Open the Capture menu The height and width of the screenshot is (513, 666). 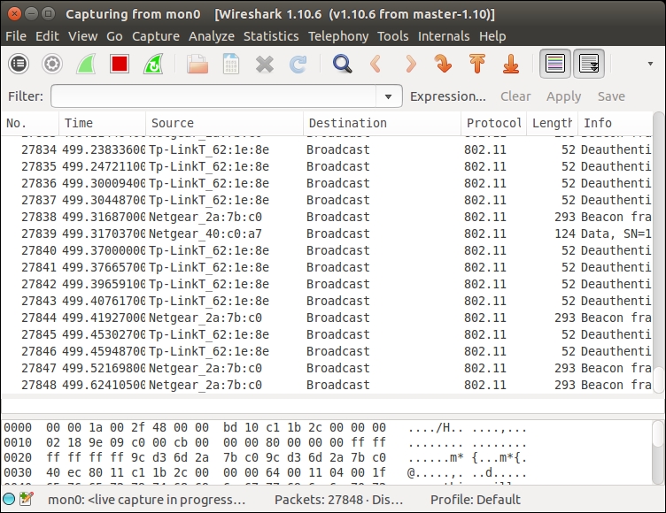[156, 36]
